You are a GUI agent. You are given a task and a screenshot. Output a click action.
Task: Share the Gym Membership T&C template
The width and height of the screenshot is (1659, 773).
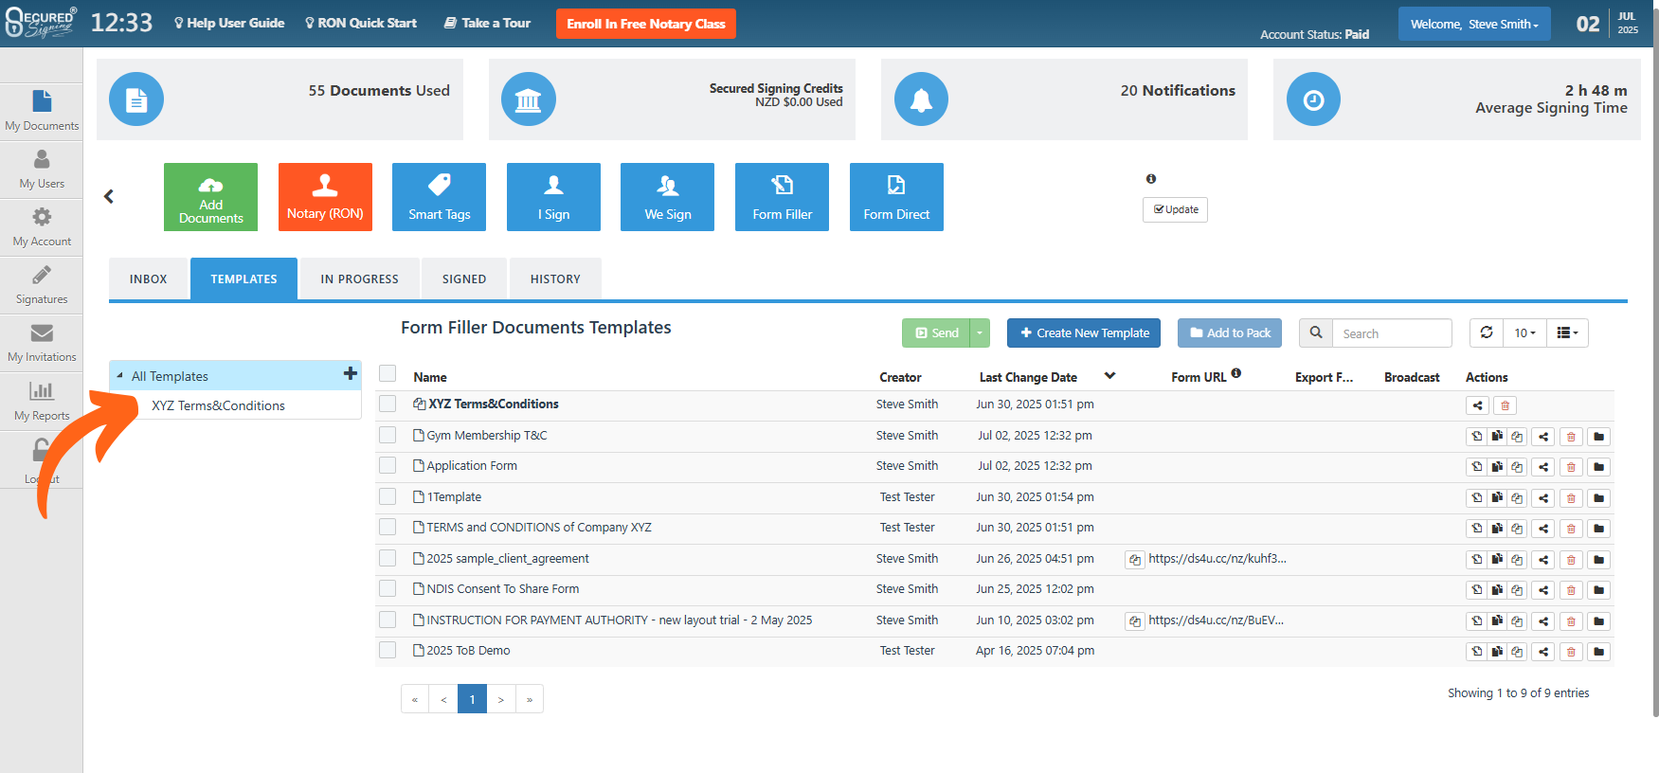[x=1543, y=437]
